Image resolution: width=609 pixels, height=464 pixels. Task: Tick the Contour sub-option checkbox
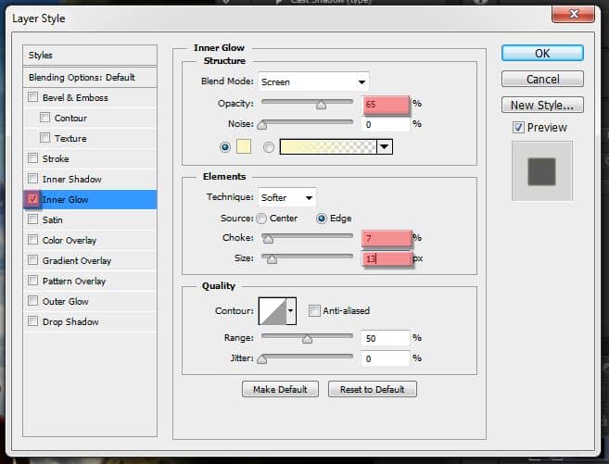(45, 118)
